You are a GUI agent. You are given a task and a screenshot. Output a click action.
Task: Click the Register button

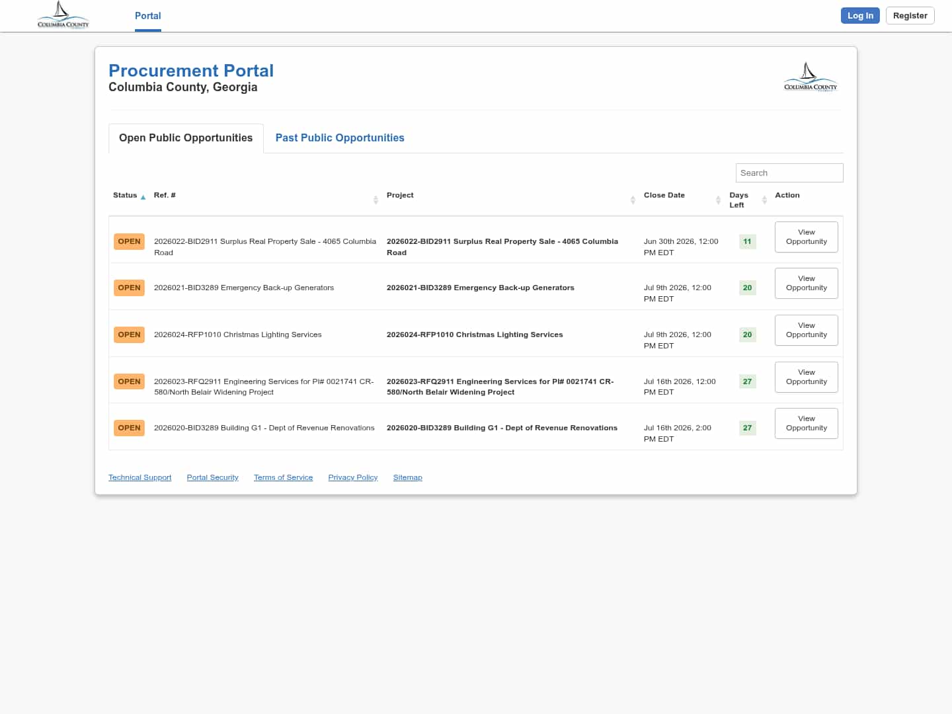(910, 15)
